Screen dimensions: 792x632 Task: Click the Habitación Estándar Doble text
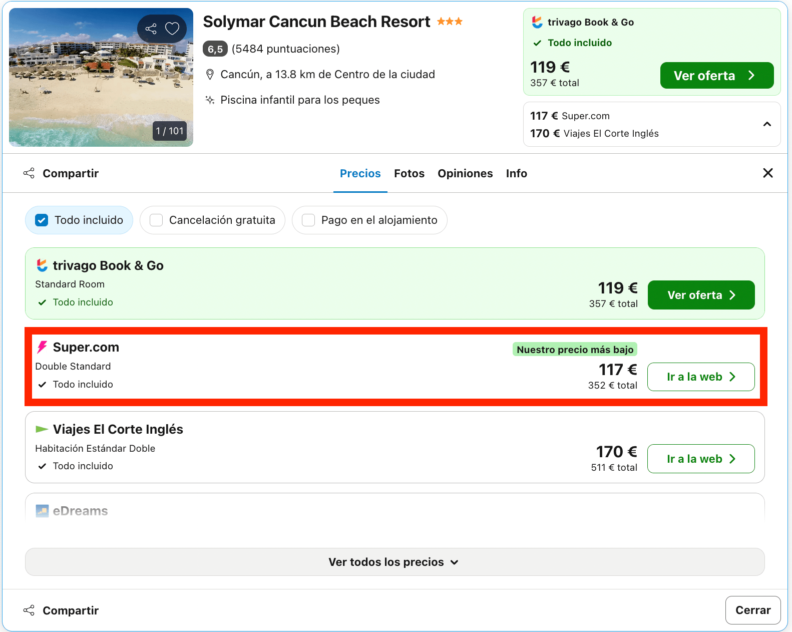(95, 448)
